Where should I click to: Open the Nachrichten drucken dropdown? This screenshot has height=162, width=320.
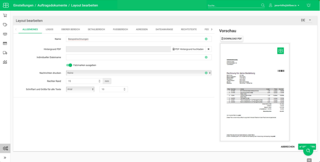139,73
